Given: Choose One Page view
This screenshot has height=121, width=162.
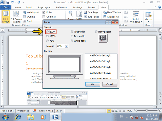Looking at the screenshot, I should pyautogui.click(x=91, y=12).
